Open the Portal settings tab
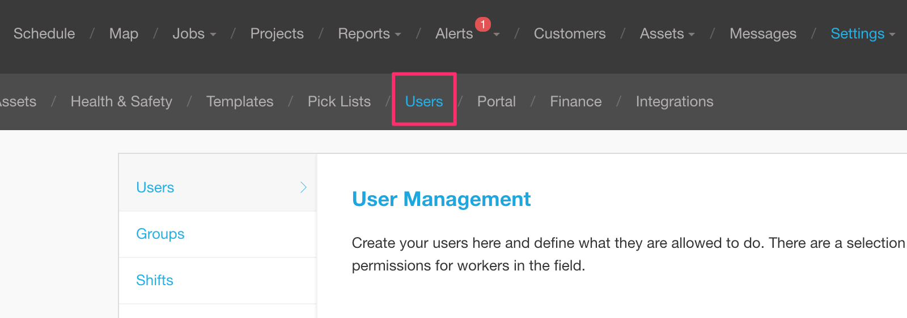This screenshot has width=907, height=318. click(497, 102)
